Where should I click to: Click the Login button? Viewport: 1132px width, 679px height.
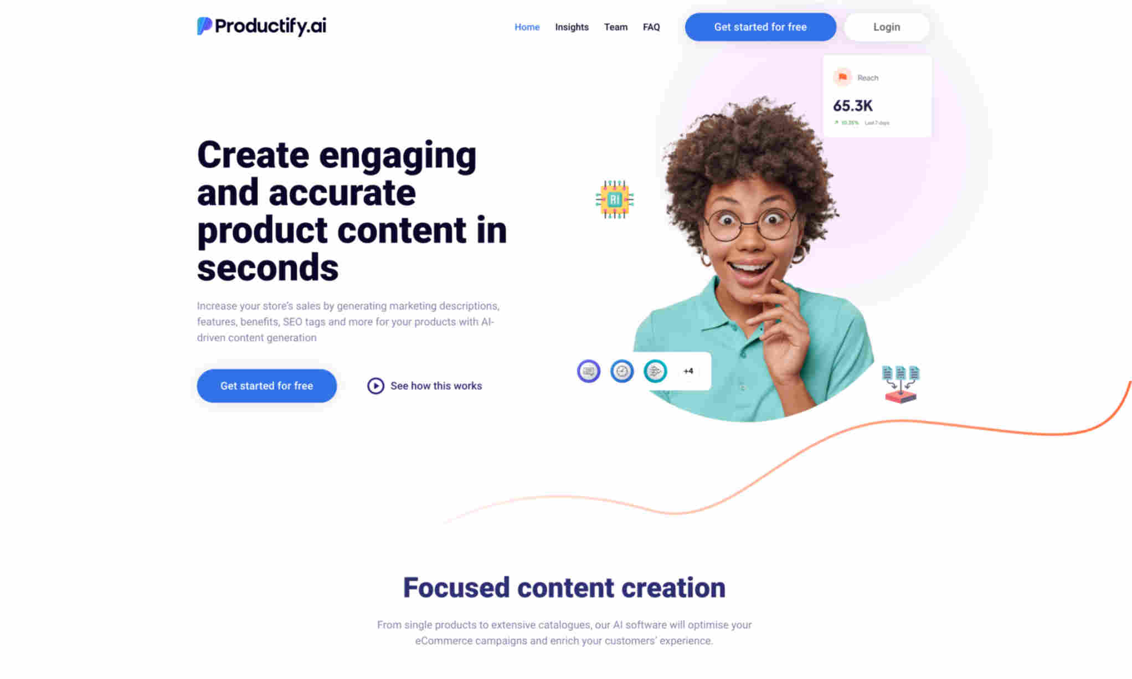click(886, 27)
